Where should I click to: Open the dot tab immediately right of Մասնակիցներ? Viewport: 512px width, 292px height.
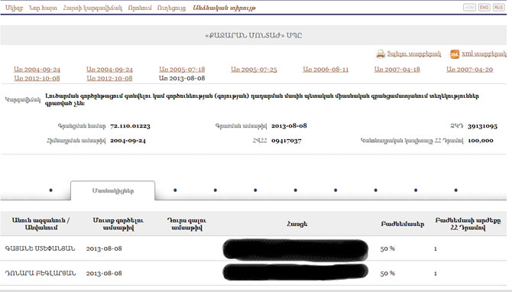[x=175, y=190]
